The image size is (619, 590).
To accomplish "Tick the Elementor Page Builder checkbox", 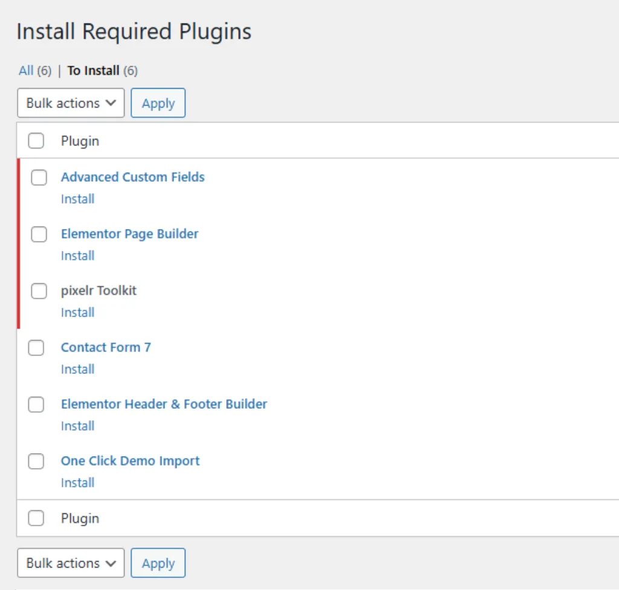I will tap(39, 234).
